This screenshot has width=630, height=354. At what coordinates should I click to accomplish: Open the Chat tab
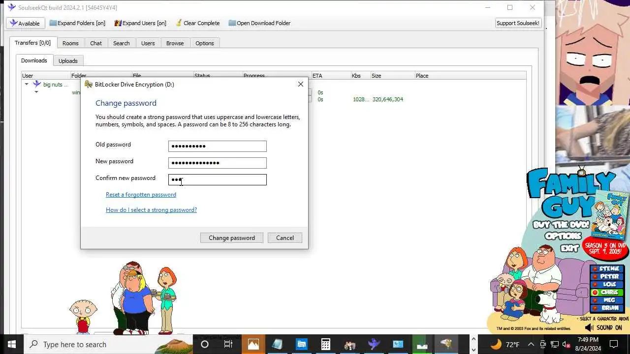(96, 43)
